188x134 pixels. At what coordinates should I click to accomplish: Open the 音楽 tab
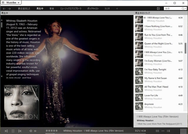coord(52,9)
